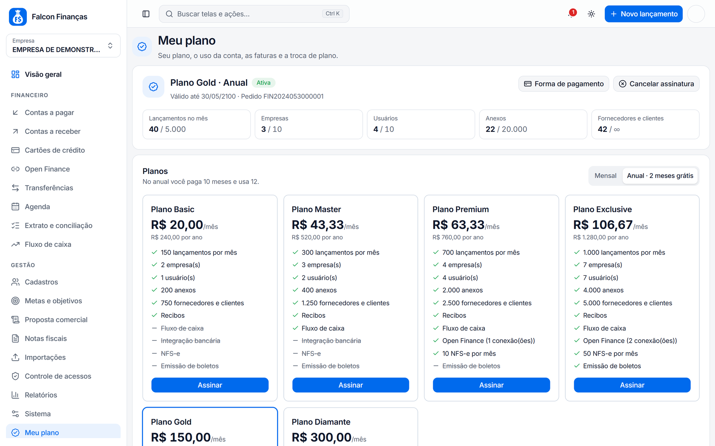Viewport: 715px width, 446px height.
Task: Click the Fornecedores e clientes usage card
Action: 645,124
